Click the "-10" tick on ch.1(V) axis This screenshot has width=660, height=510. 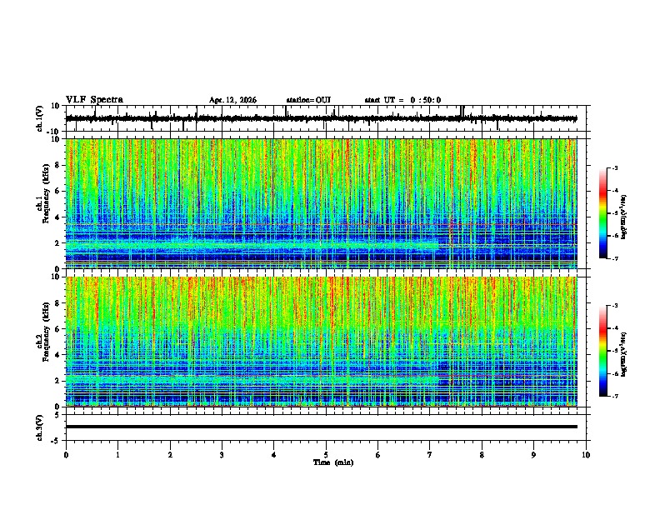point(54,132)
